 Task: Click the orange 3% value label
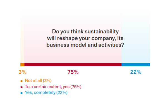coord(22,72)
